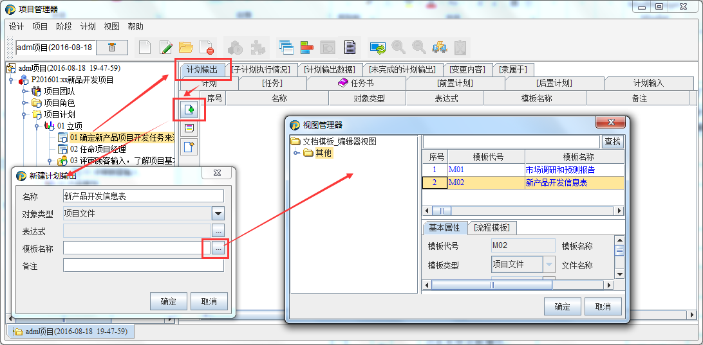The height and width of the screenshot is (345, 703).
Task: Click the 模板名称 browse ellipsis button
Action: coord(218,249)
